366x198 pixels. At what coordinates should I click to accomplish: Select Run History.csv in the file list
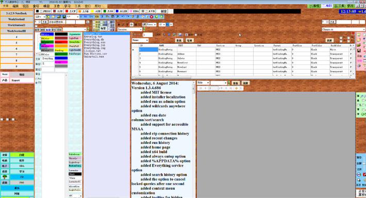pyautogui.click(x=95, y=54)
